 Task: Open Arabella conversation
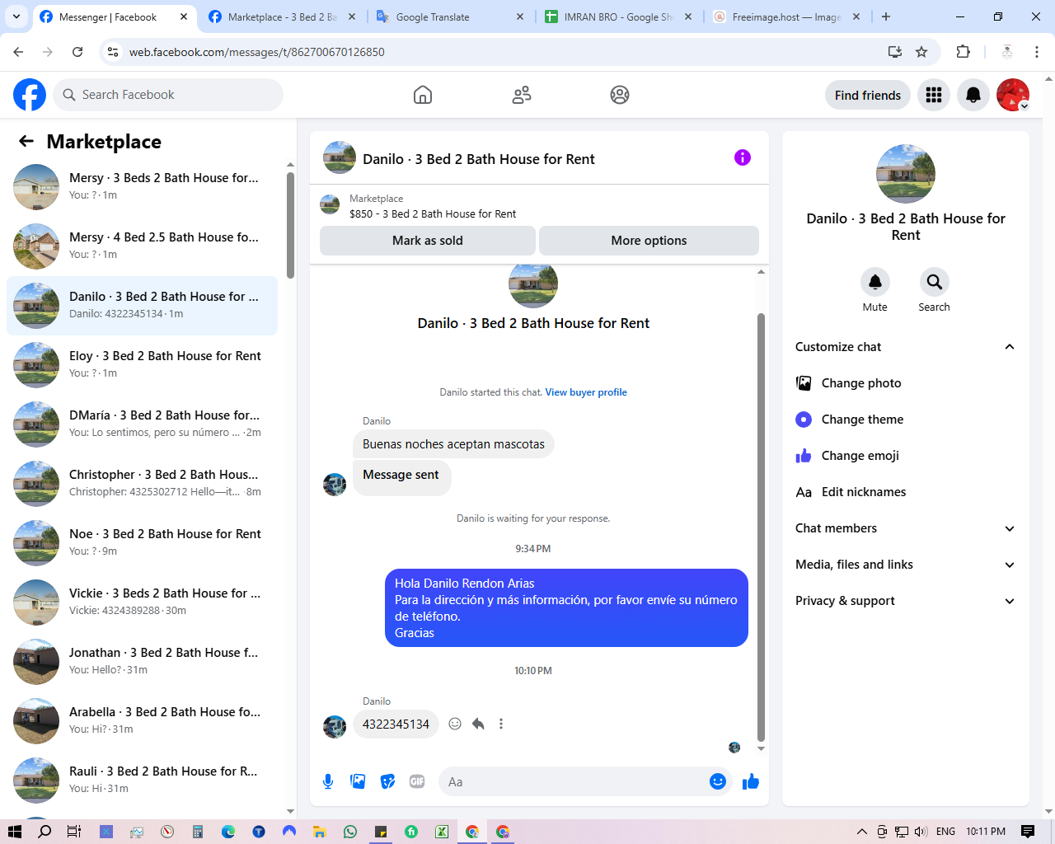click(142, 720)
